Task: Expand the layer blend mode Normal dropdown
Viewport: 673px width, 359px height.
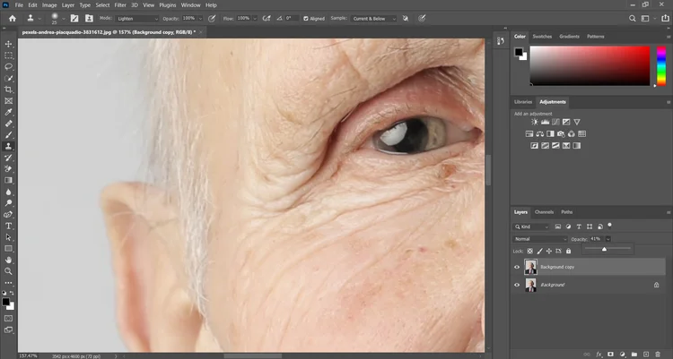Action: point(539,239)
